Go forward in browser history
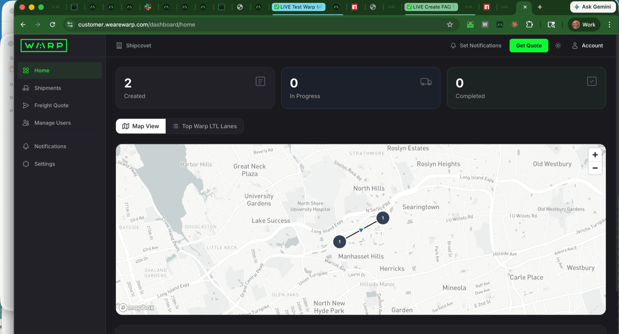Image resolution: width=619 pixels, height=334 pixels. click(x=38, y=24)
